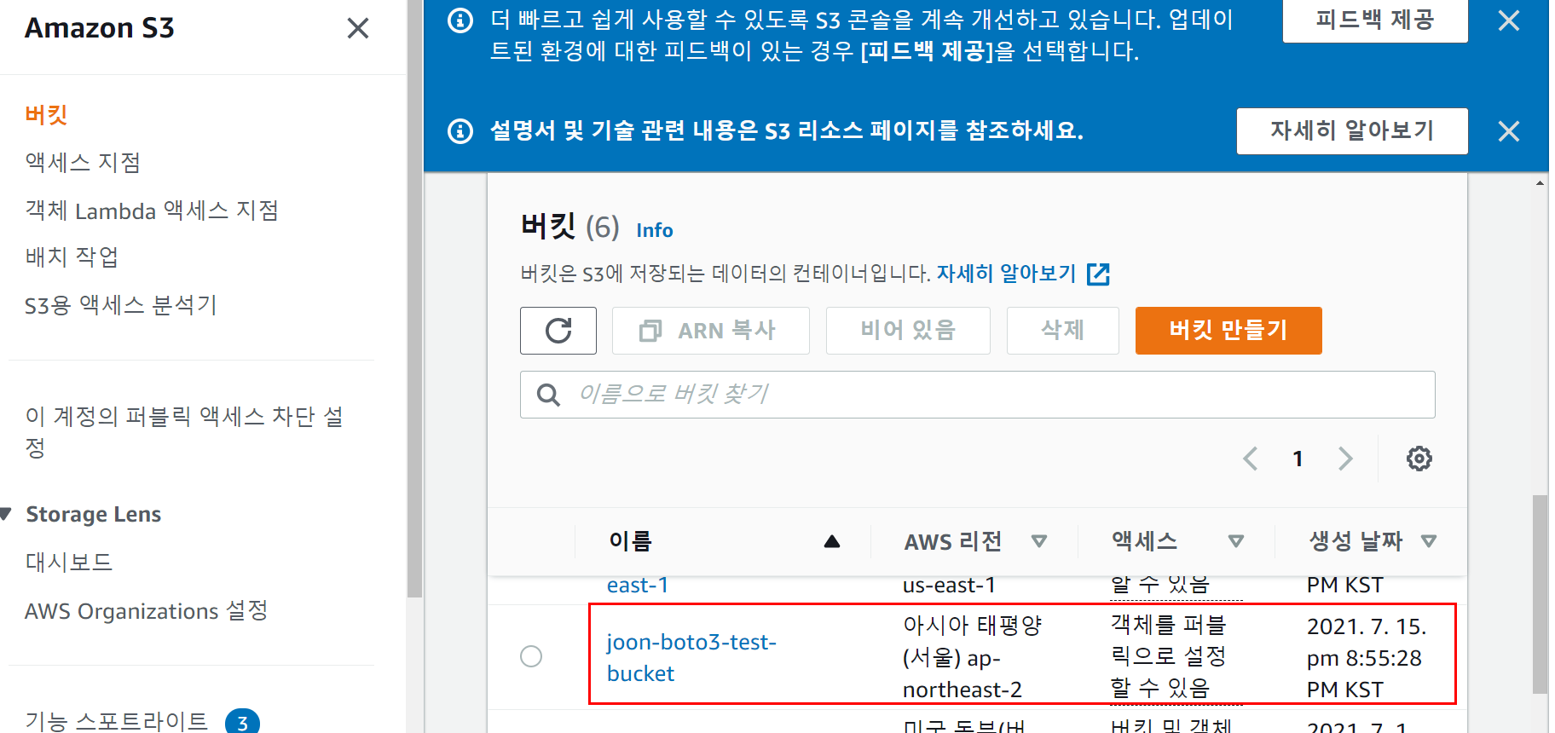Click the 피드백 제공 button
The image size is (1555, 733).
pos(1375,20)
